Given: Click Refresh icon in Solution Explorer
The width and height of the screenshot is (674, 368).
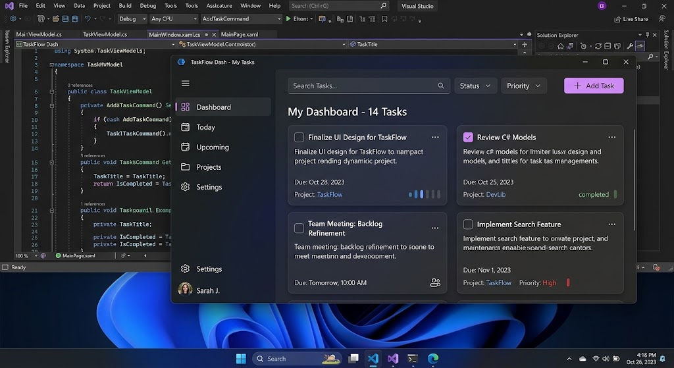Looking at the screenshot, I should coord(598,46).
